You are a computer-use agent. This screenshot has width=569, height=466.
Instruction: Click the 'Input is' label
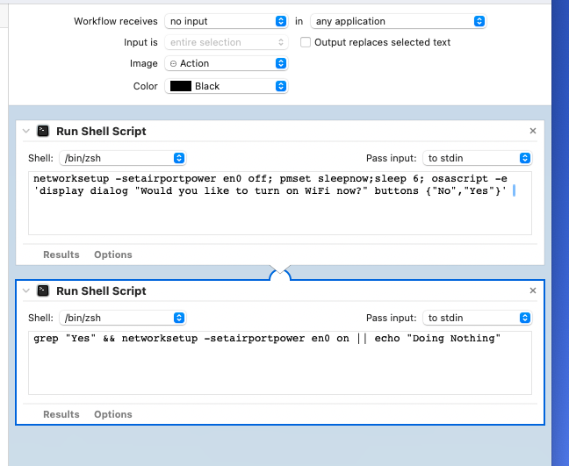[x=140, y=42]
